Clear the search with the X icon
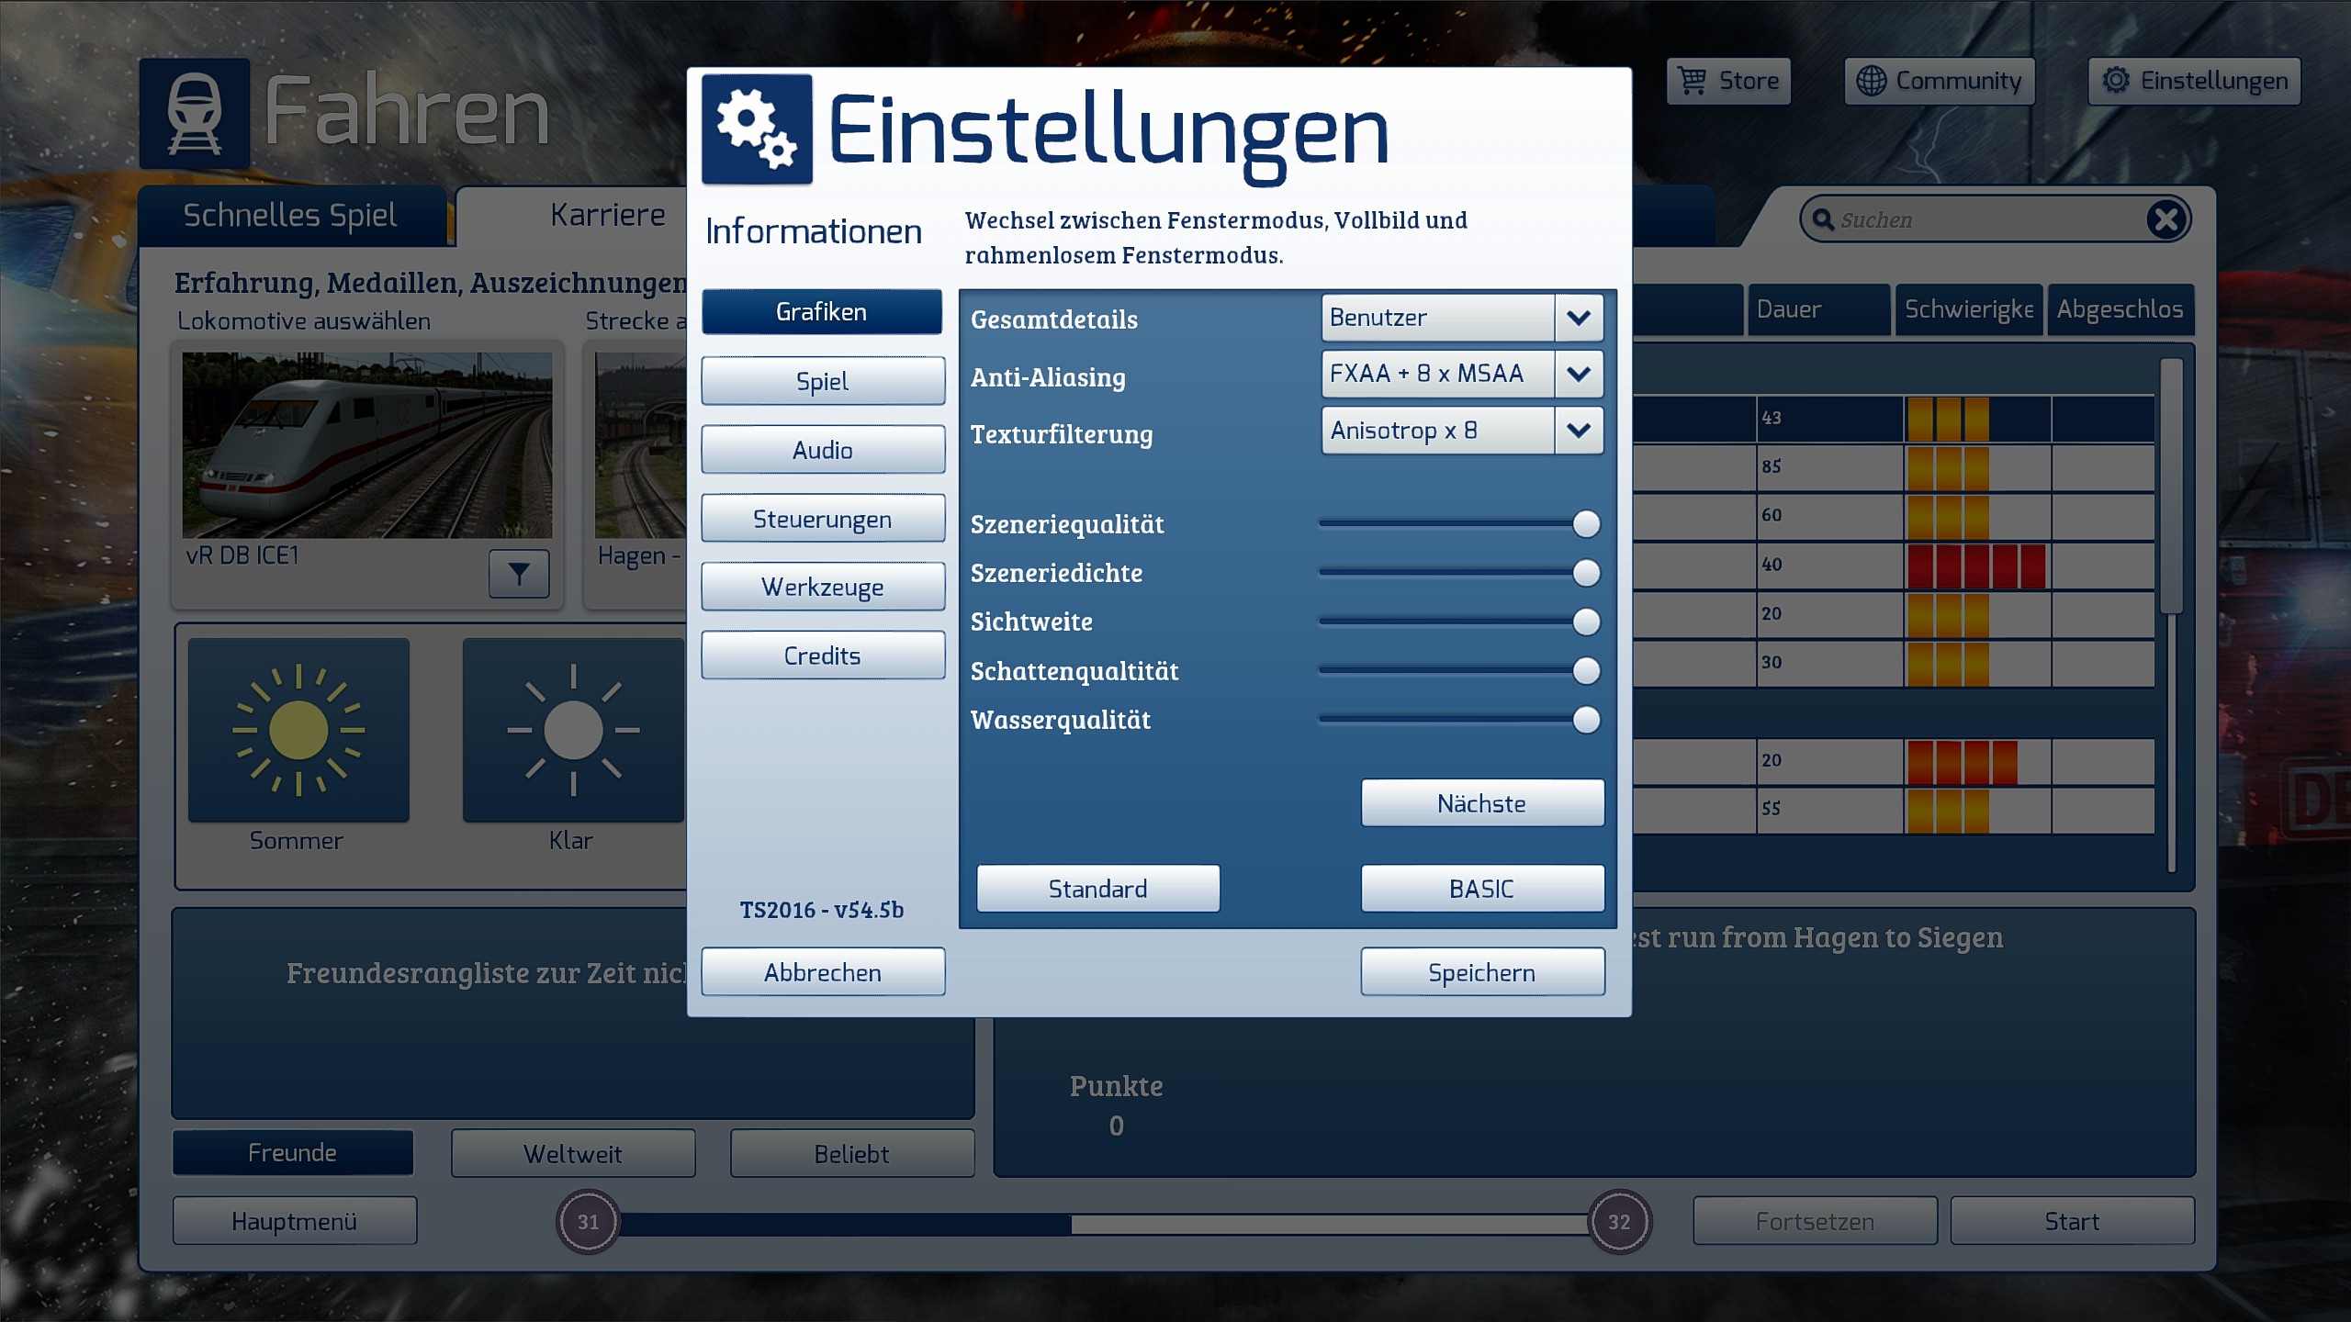Viewport: 2351px width, 1322px height. pos(2166,219)
